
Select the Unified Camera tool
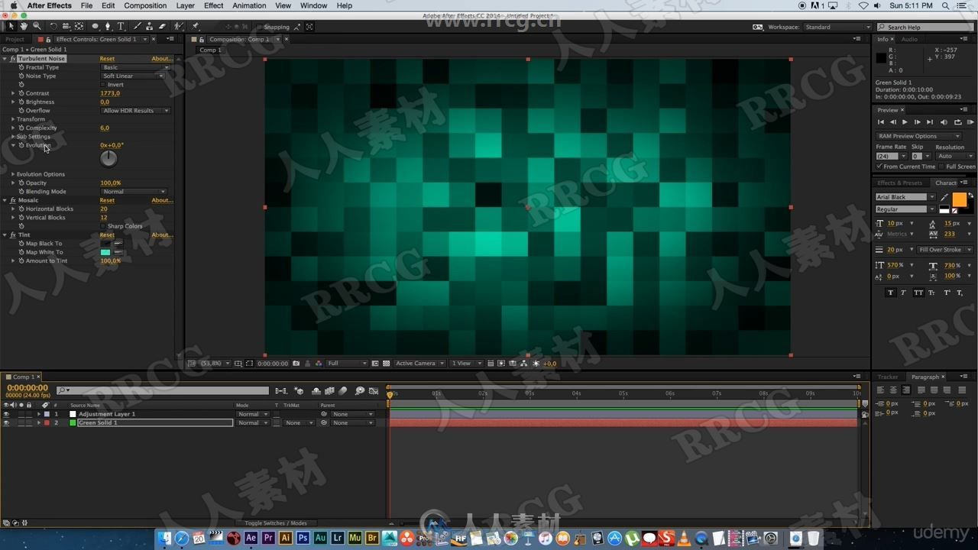tap(66, 26)
